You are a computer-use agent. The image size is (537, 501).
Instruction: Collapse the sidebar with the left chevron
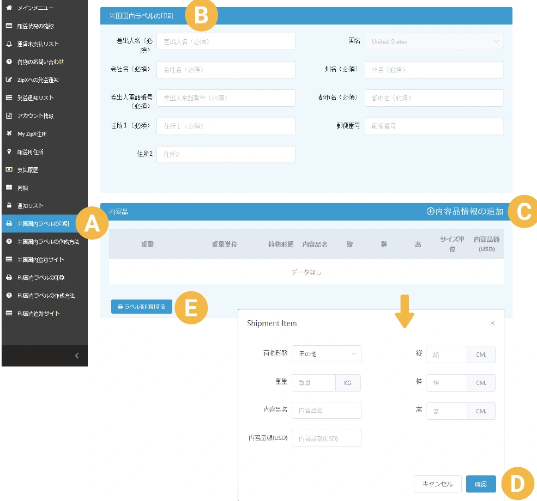(77, 356)
